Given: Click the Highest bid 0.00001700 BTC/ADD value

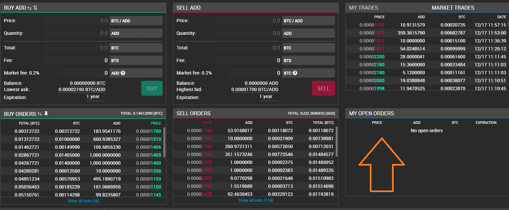Looking at the screenshot, I should 255,89.
